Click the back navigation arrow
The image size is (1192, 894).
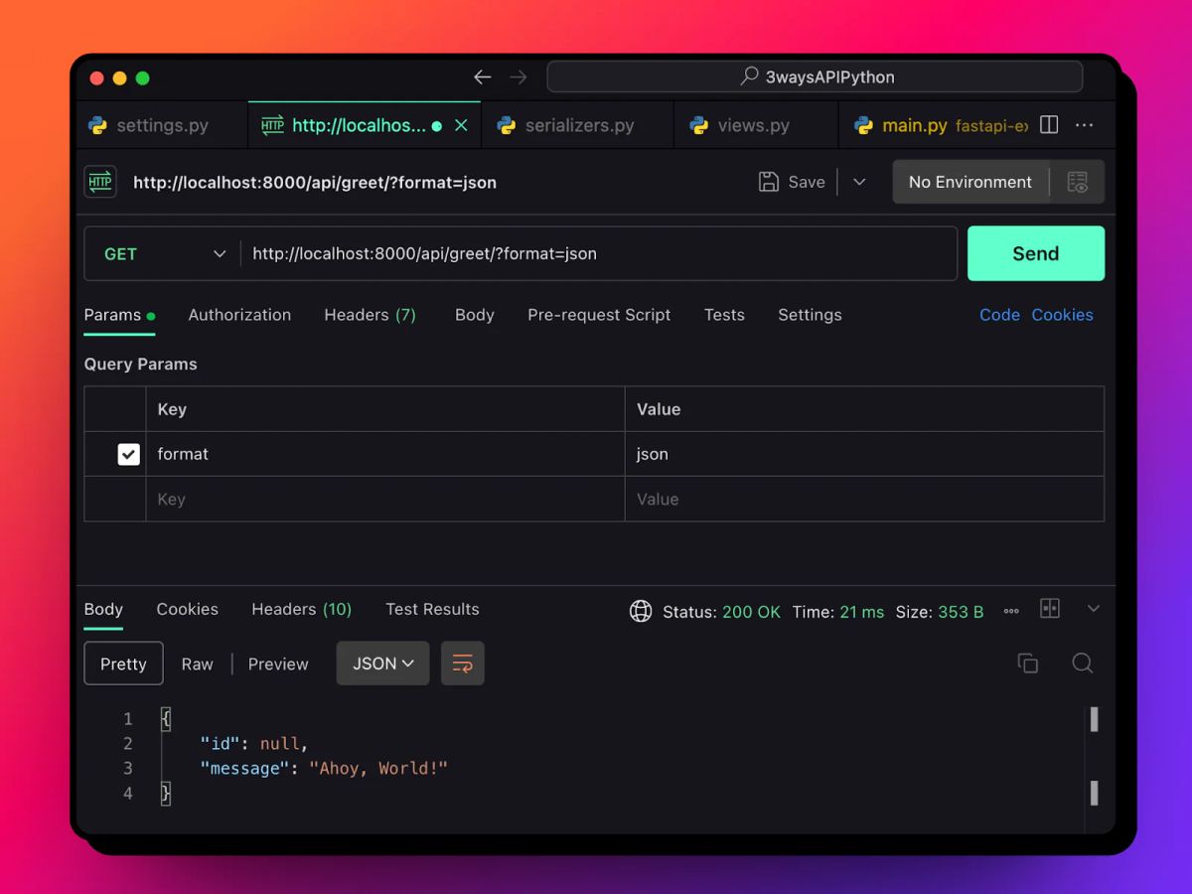483,76
